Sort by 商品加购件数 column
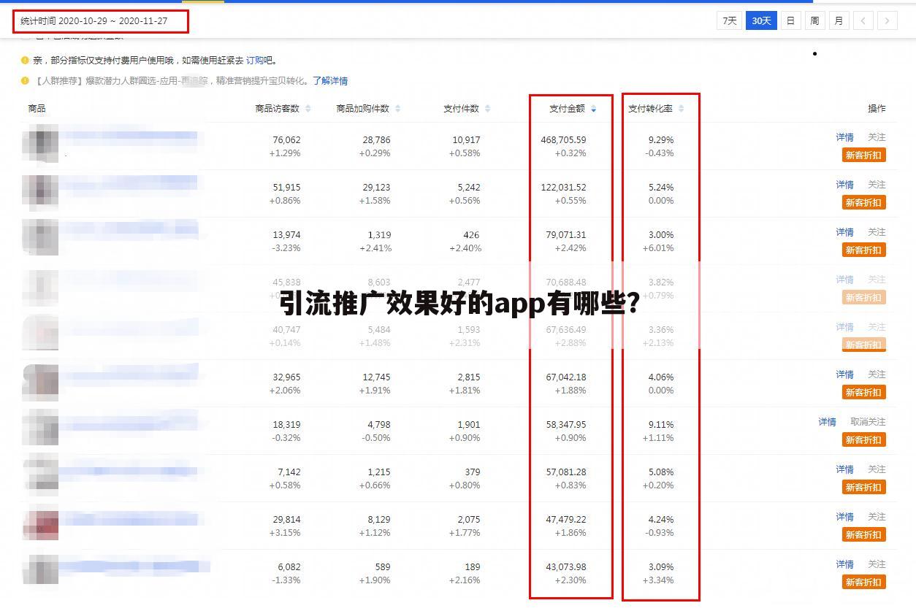This screenshot has width=916, height=611. [368, 109]
